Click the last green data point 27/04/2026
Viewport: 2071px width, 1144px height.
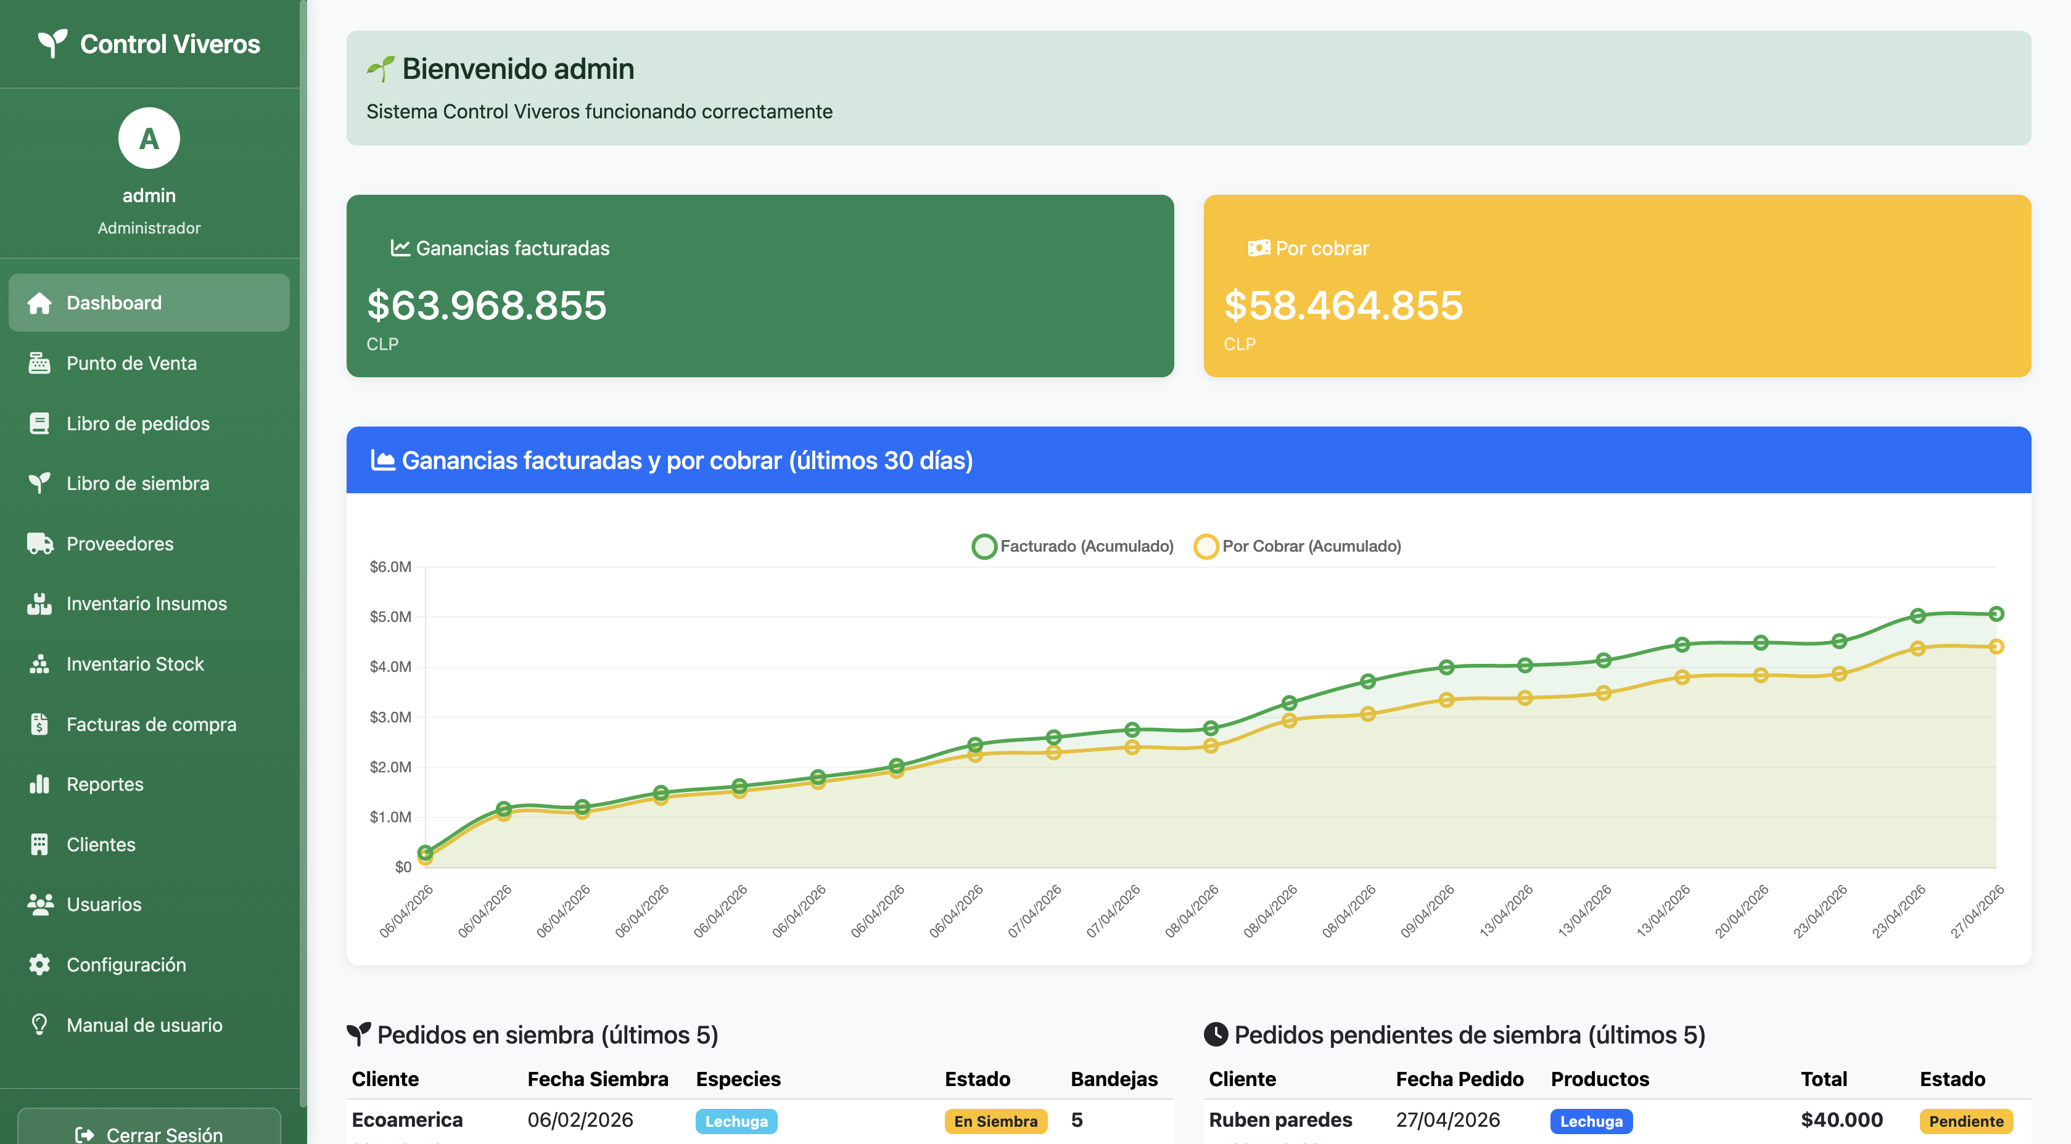1996,614
